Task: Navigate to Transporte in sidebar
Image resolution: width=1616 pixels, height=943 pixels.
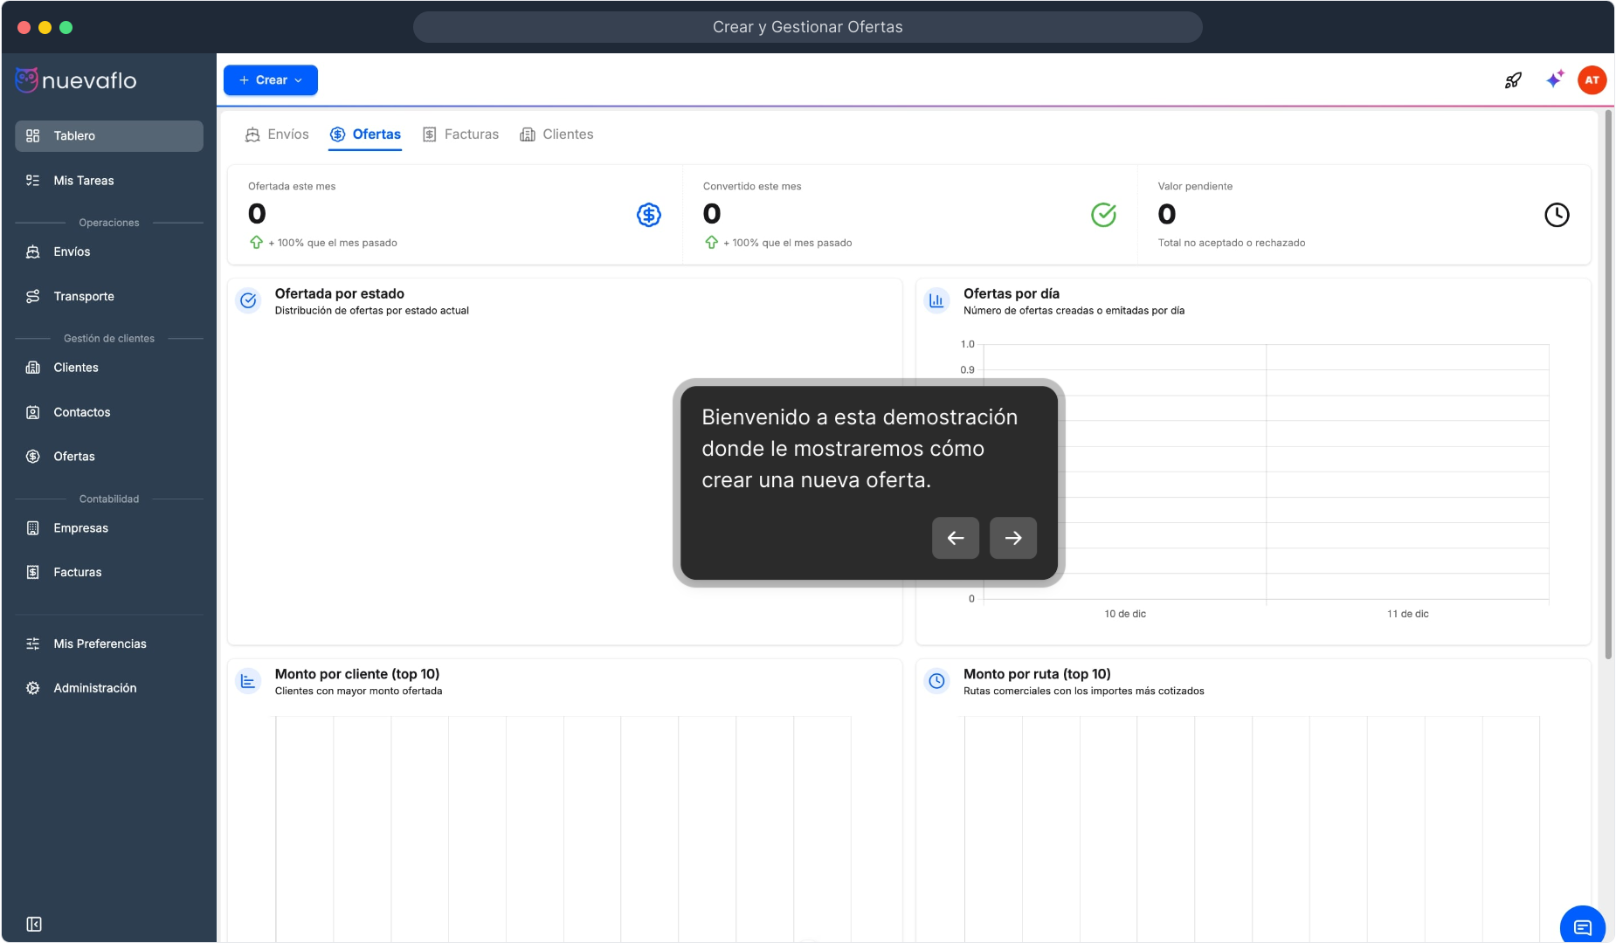Action: [83, 297]
